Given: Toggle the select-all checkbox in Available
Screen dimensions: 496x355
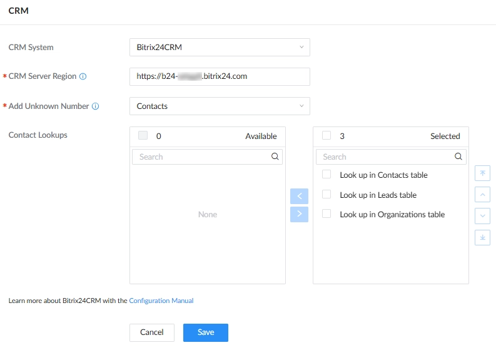Looking at the screenshot, I should pyautogui.click(x=143, y=135).
